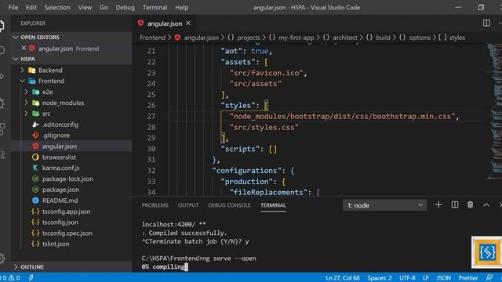Create a new terminal with plus icon
This screenshot has width=502, height=282.
pyautogui.click(x=438, y=205)
